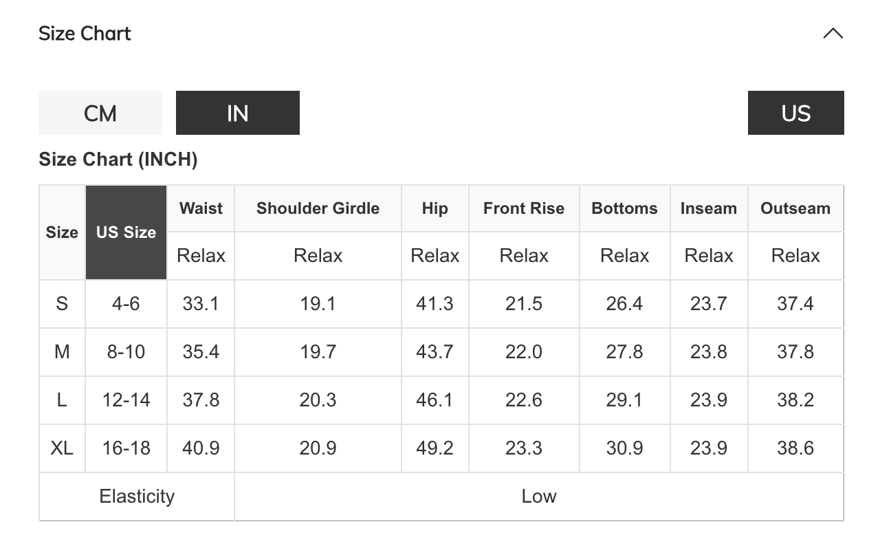Viewport: 869px width, 546px height.
Task: Click the Outseam column header
Action: point(795,208)
